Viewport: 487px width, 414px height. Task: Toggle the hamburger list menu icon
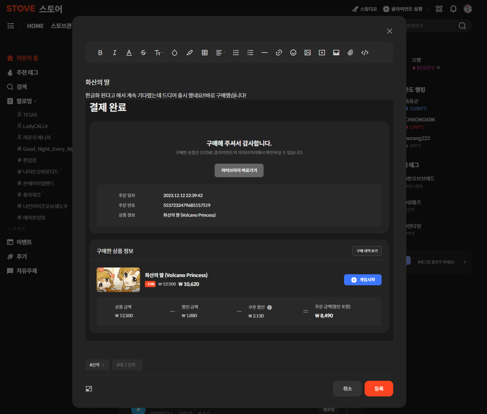pyautogui.click(x=11, y=26)
